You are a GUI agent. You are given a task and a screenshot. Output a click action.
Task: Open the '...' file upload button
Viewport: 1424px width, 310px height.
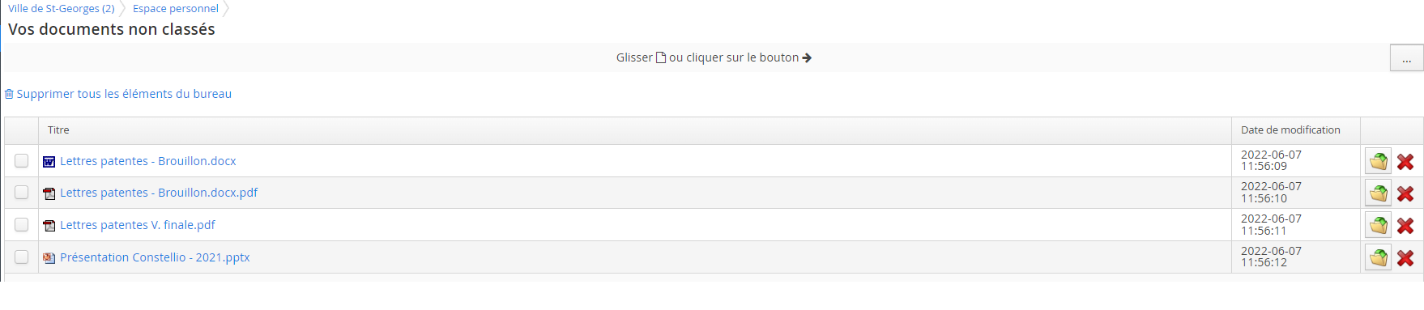point(1406,58)
